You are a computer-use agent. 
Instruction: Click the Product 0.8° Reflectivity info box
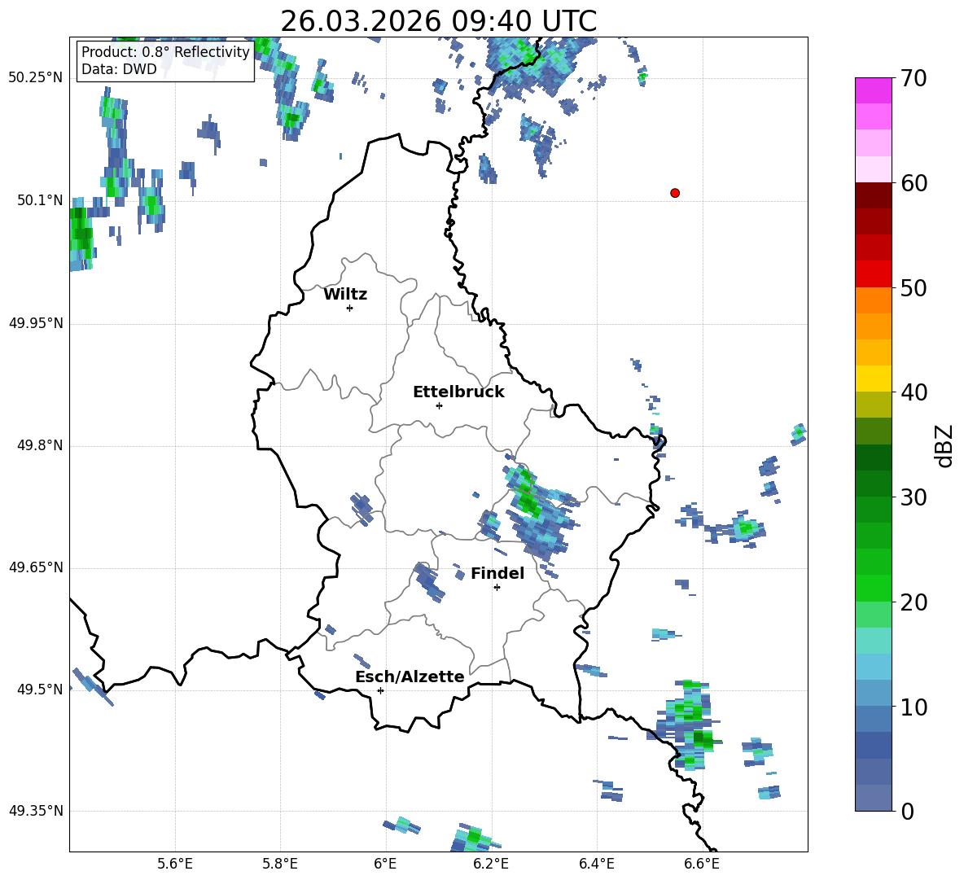click(165, 61)
